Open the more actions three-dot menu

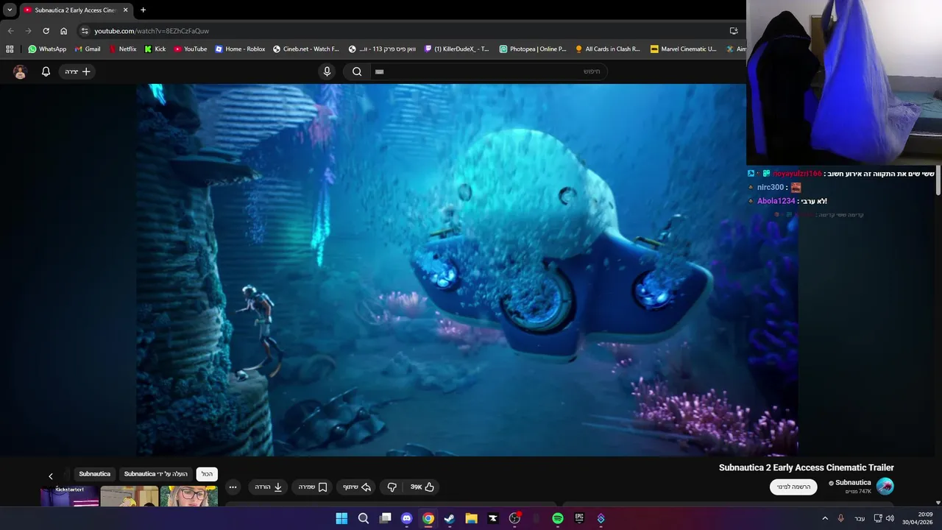point(233,487)
